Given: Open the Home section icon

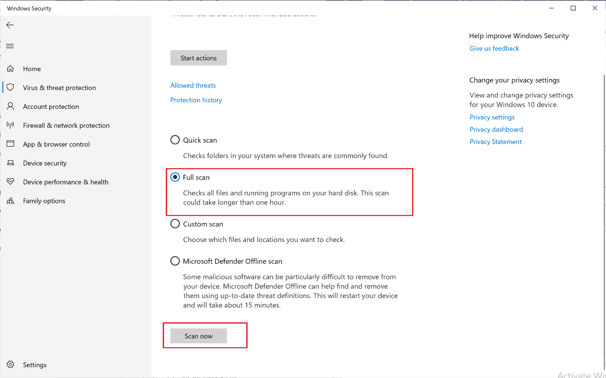Looking at the screenshot, I should click(x=10, y=68).
